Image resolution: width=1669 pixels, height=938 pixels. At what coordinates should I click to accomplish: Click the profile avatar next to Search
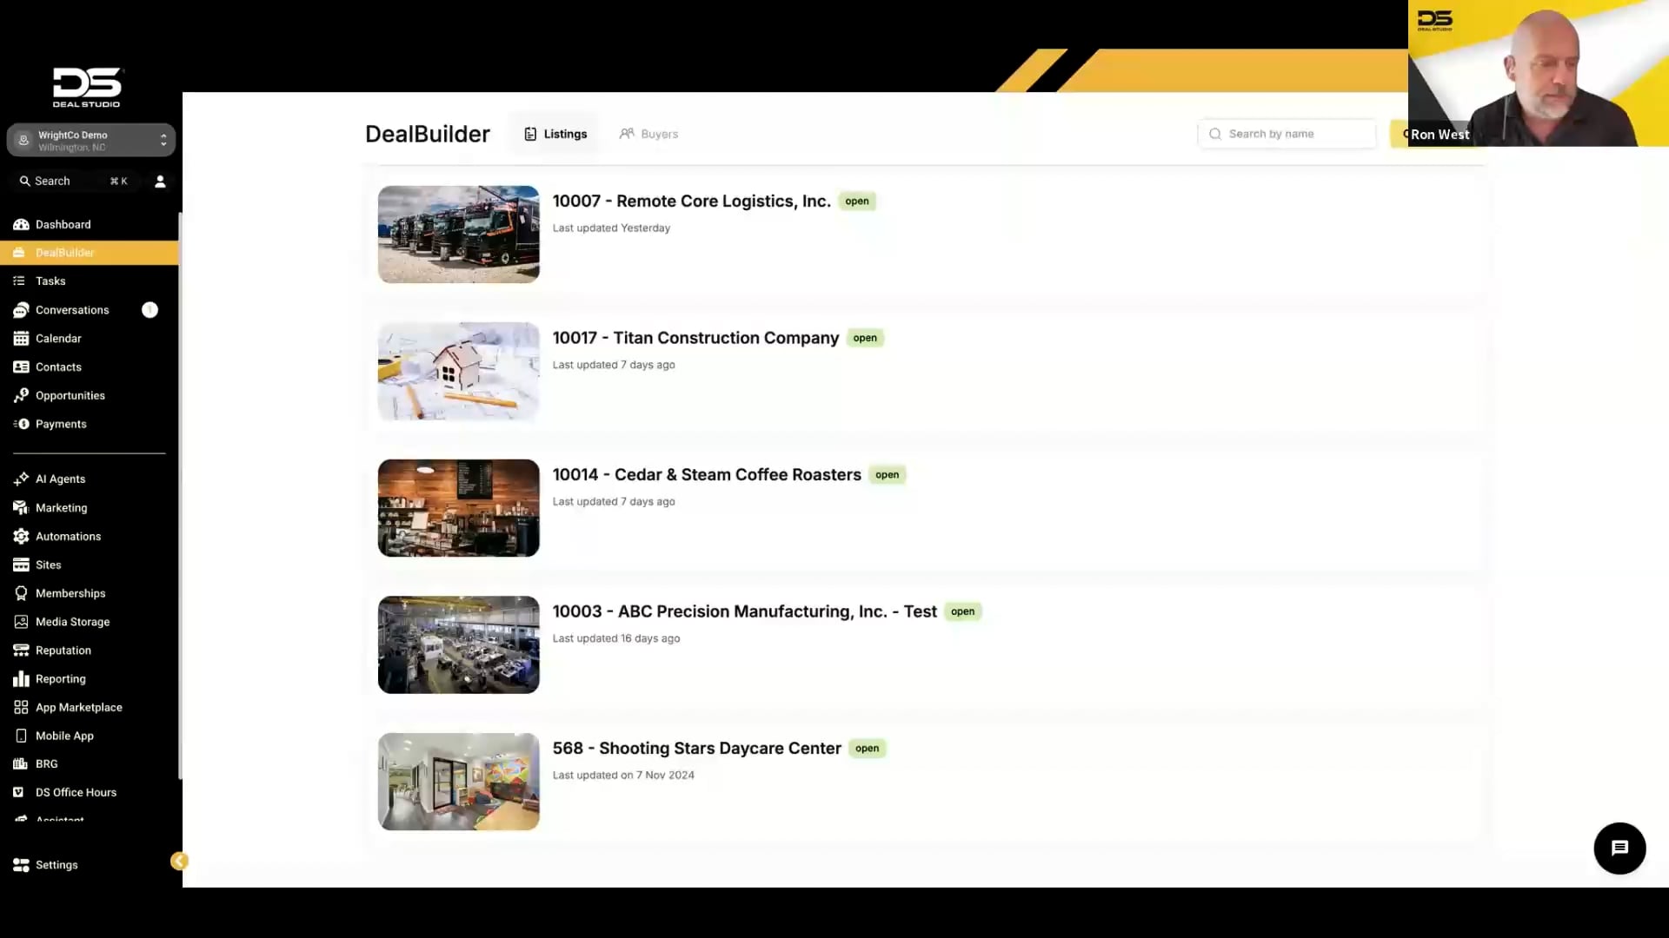[x=160, y=181]
